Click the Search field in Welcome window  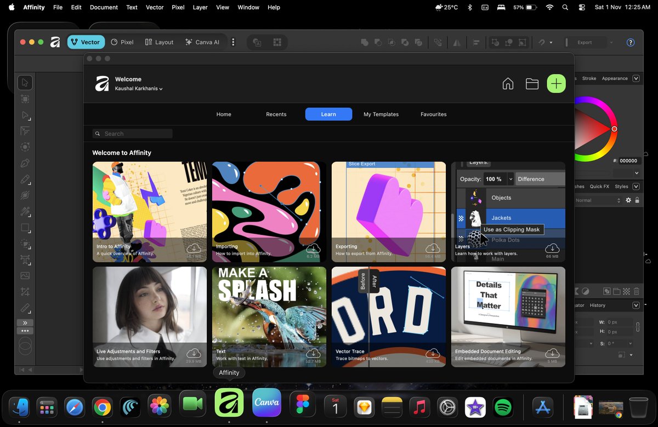click(132, 134)
